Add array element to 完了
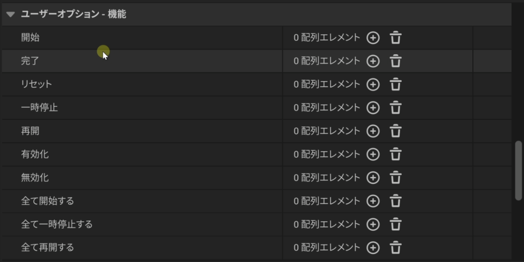The image size is (524, 262). pyautogui.click(x=374, y=61)
